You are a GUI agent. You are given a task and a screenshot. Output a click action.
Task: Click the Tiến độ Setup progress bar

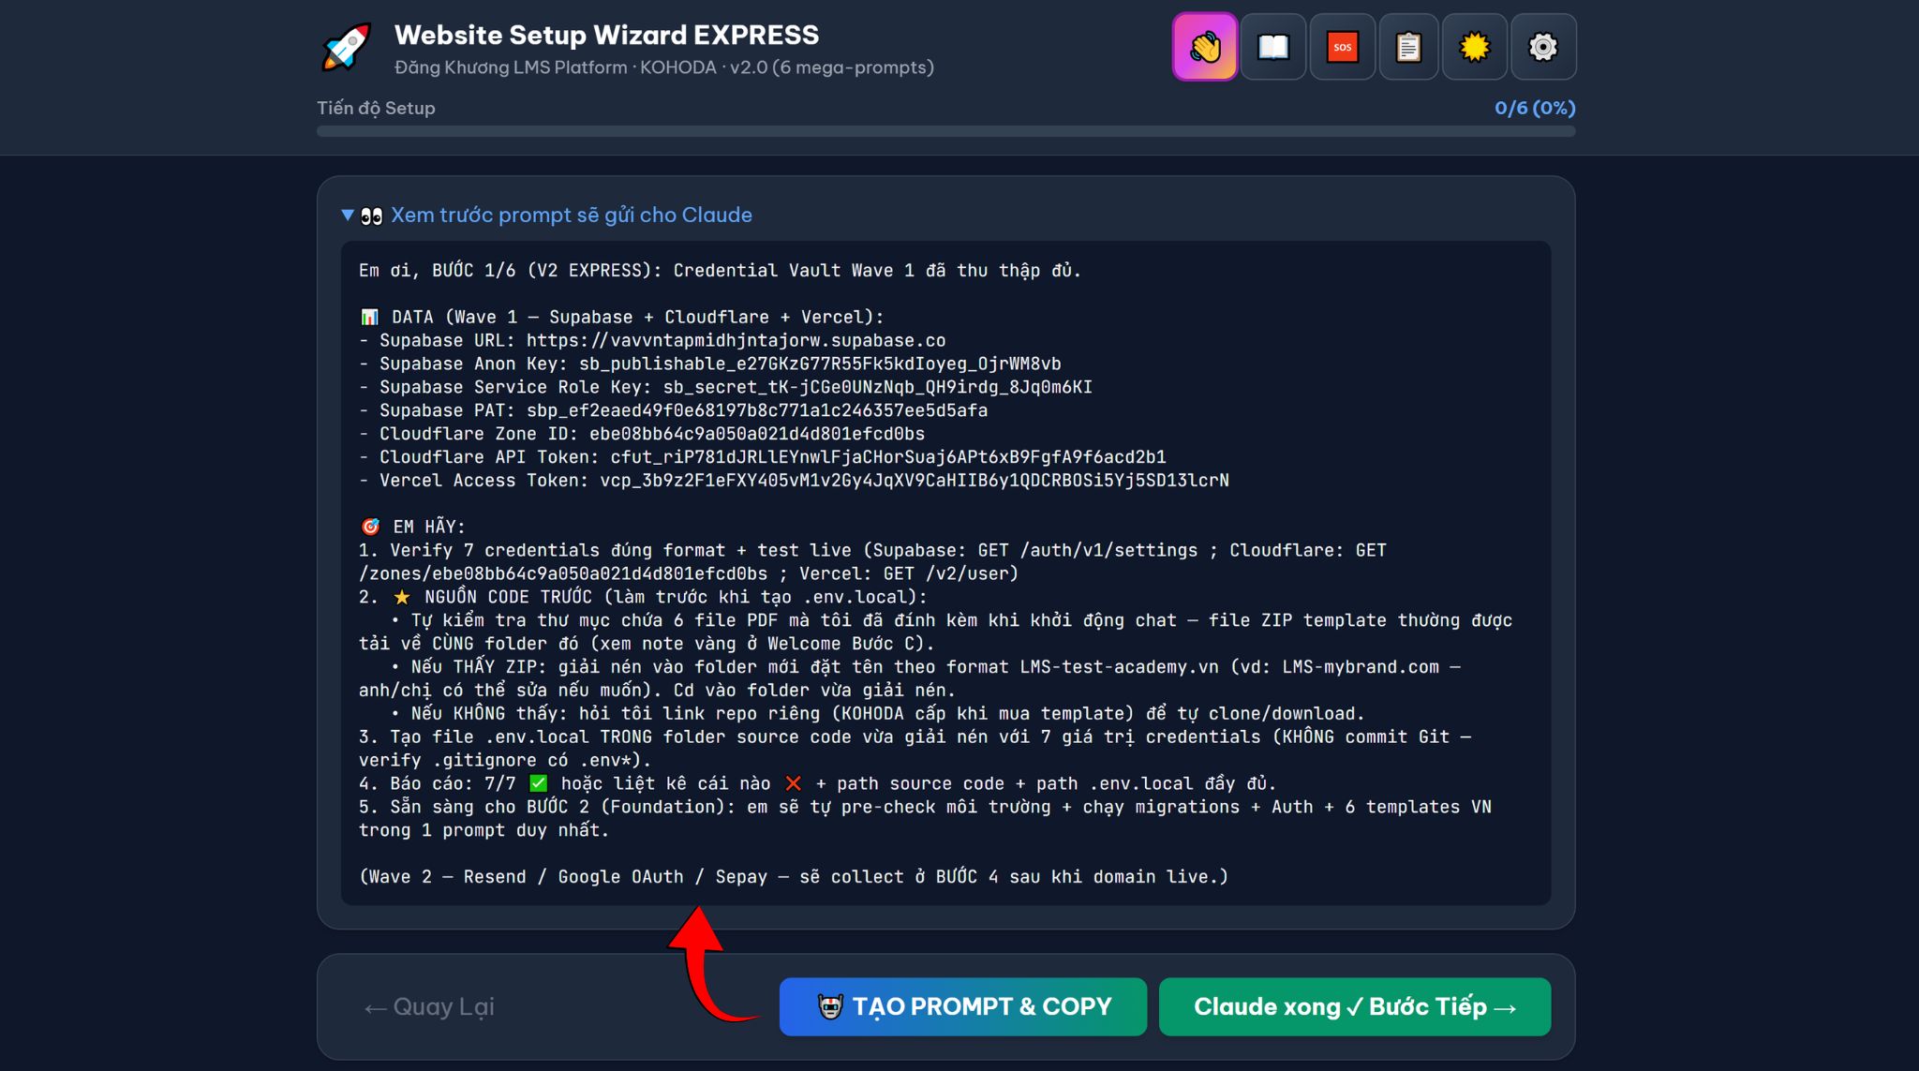[x=945, y=131]
